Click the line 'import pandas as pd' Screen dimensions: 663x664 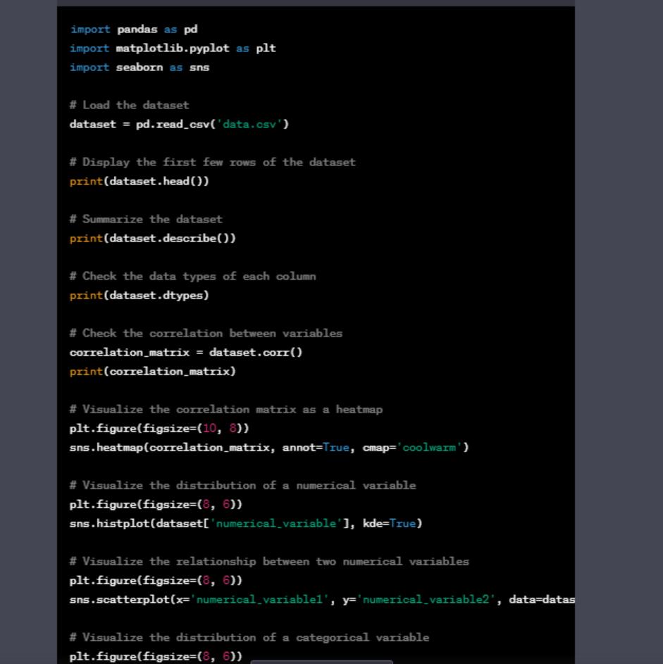tap(133, 29)
